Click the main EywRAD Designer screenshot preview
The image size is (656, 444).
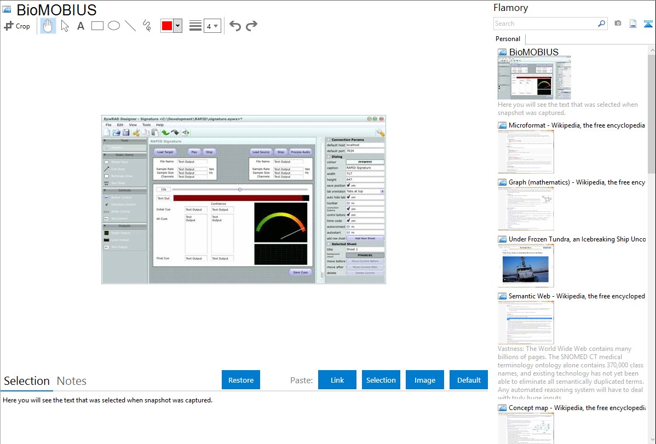(x=244, y=200)
